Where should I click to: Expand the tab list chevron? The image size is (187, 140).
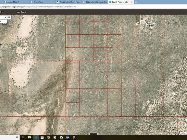tap(140, 2)
